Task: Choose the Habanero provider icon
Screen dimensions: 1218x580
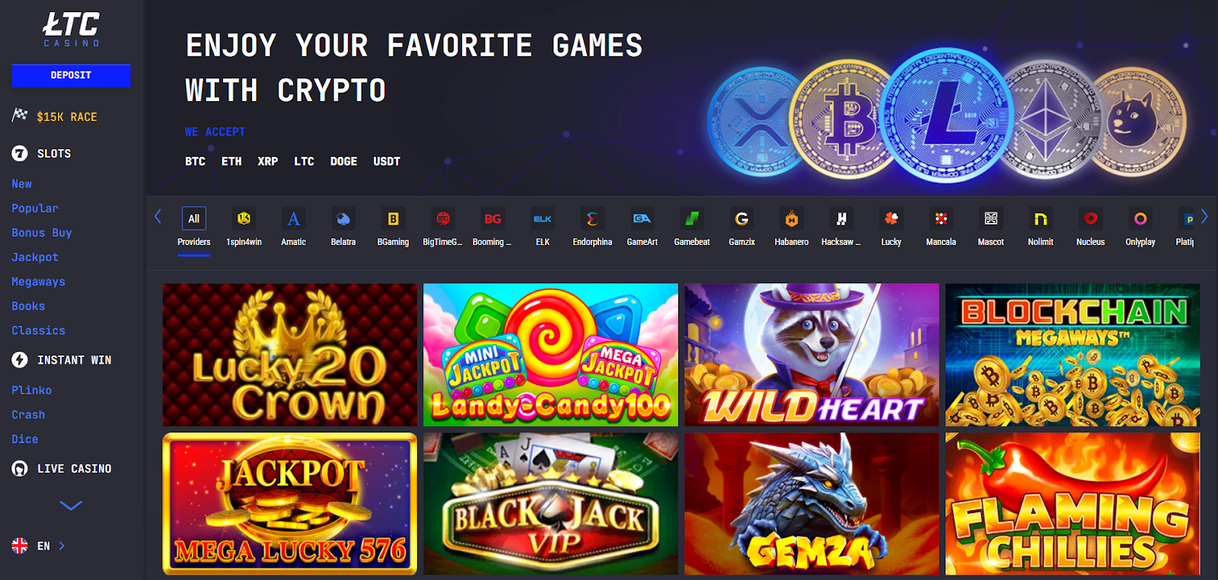Action: click(x=792, y=219)
